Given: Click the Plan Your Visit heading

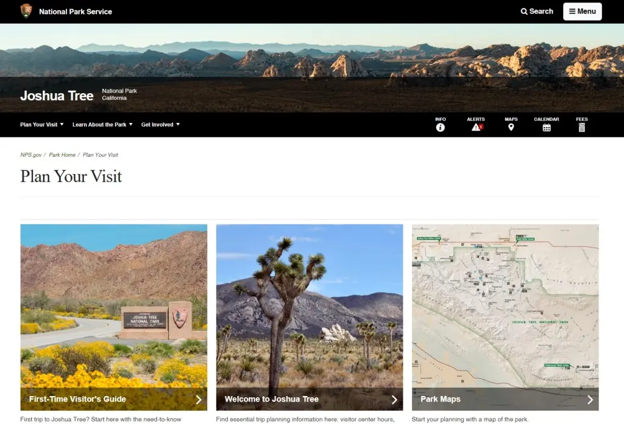Looking at the screenshot, I should point(71,176).
